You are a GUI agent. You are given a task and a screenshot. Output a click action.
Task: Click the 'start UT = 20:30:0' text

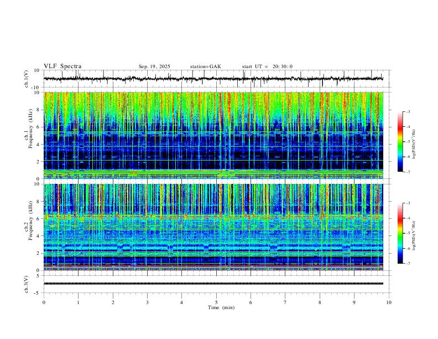tap(267, 66)
